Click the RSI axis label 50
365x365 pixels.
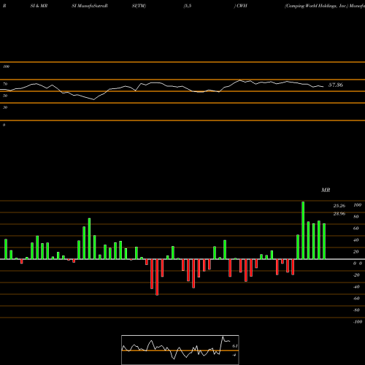5,96
